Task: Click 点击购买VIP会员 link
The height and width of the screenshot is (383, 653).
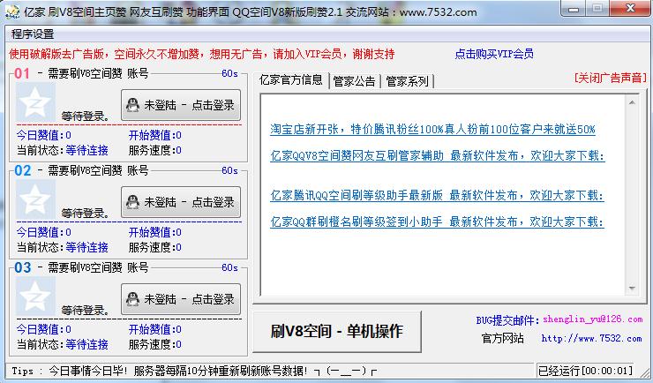Action: [494, 54]
